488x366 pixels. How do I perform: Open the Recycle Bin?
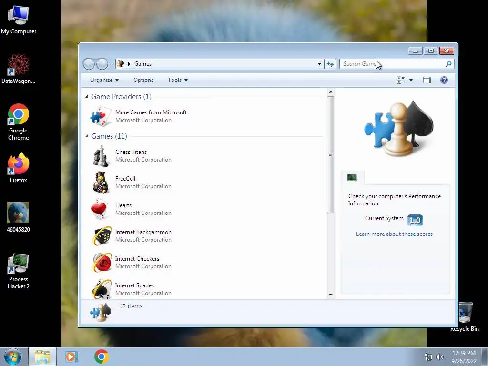pos(465,317)
